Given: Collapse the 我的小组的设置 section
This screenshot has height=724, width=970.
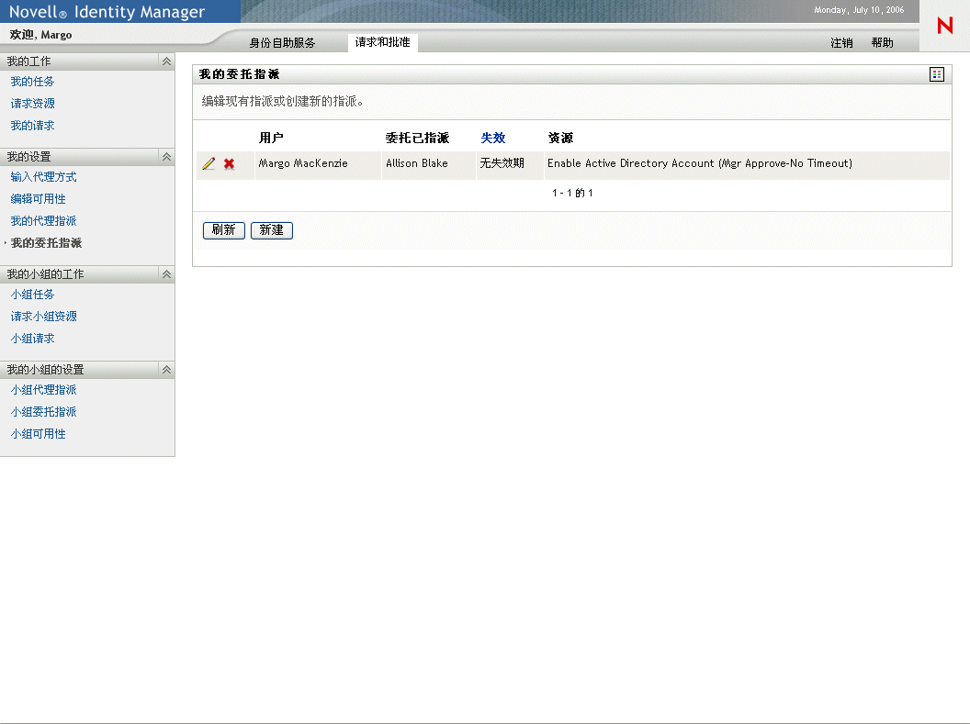Looking at the screenshot, I should [166, 370].
